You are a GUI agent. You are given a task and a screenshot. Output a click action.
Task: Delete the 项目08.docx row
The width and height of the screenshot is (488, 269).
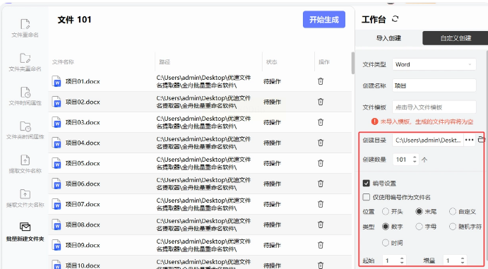(321, 225)
